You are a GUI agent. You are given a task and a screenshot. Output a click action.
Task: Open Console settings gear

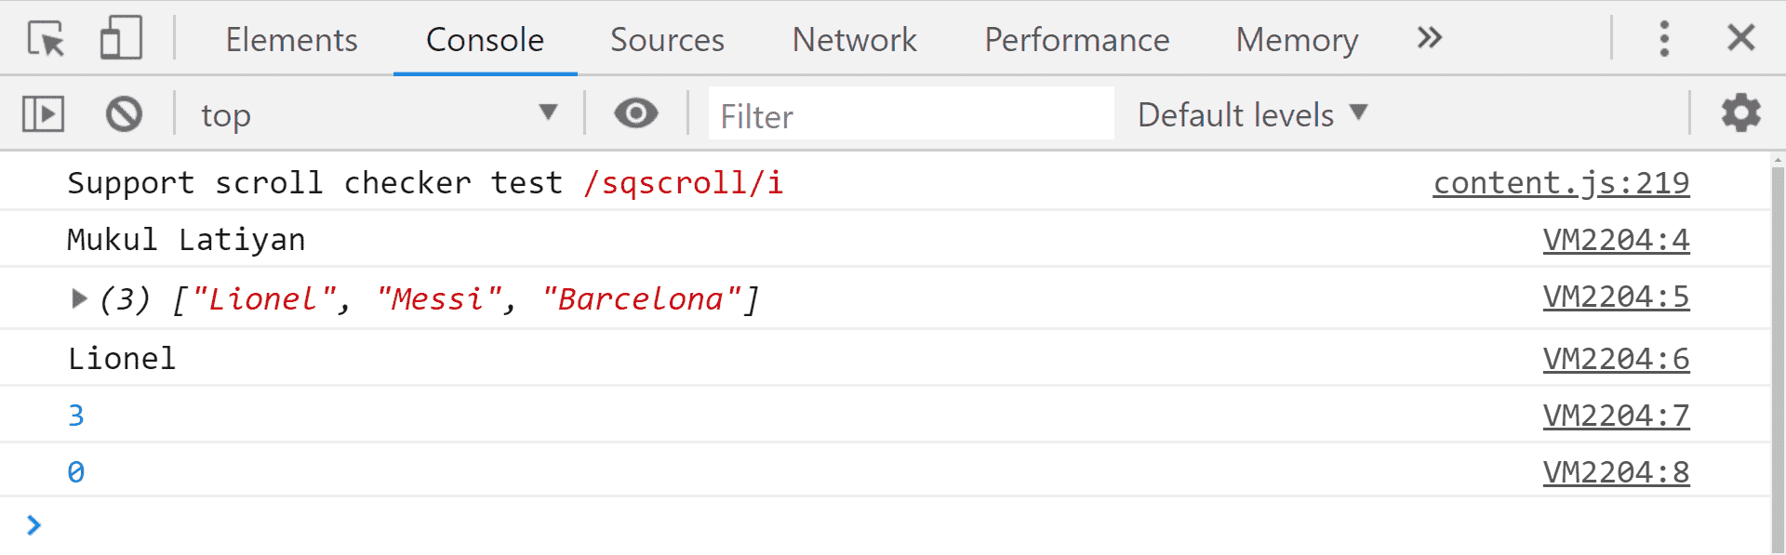1740,113
